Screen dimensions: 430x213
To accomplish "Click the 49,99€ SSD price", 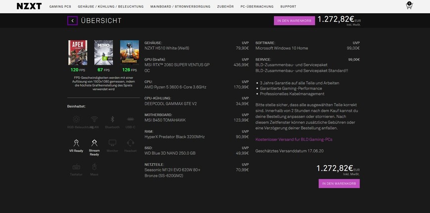I will 242,153.
